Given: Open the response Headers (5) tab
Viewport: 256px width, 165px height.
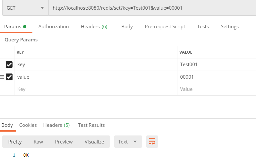Looking at the screenshot, I should (56, 125).
